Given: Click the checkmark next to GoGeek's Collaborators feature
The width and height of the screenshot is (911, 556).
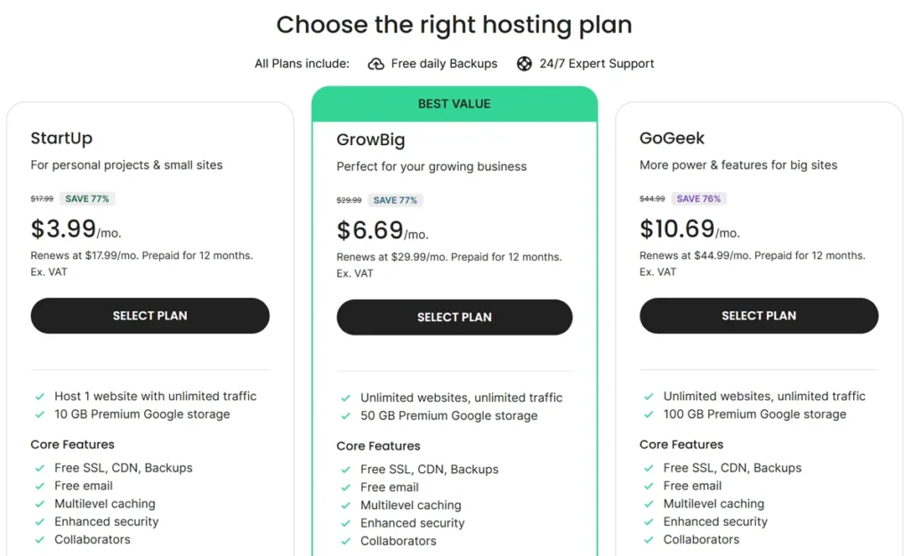Looking at the screenshot, I should [x=650, y=539].
